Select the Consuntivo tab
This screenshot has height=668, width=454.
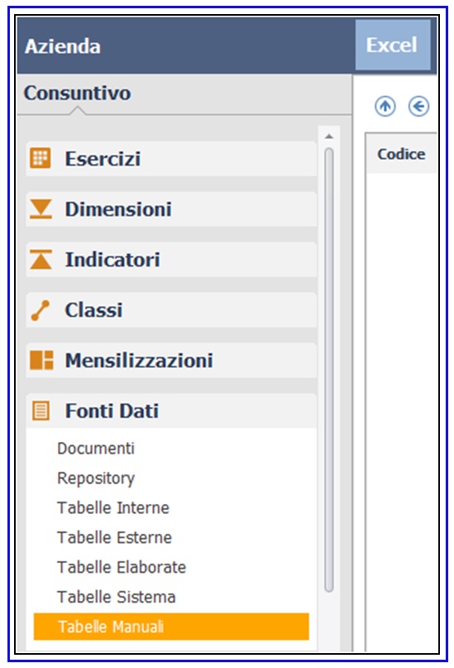coord(77,94)
